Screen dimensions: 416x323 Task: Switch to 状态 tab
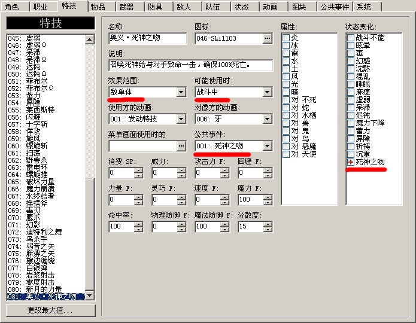[245, 7]
